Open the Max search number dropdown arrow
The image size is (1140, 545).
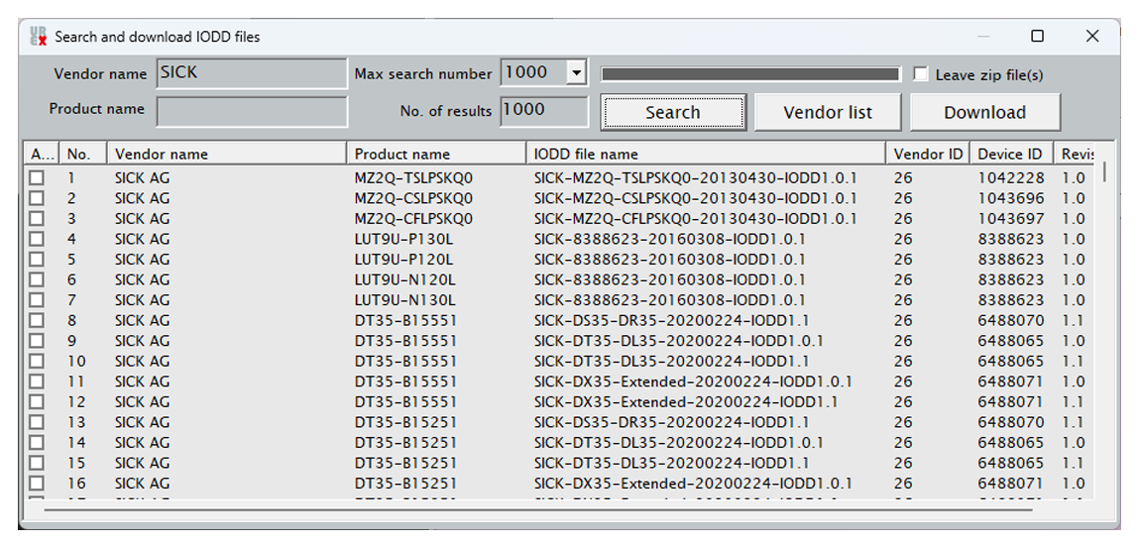pos(577,72)
